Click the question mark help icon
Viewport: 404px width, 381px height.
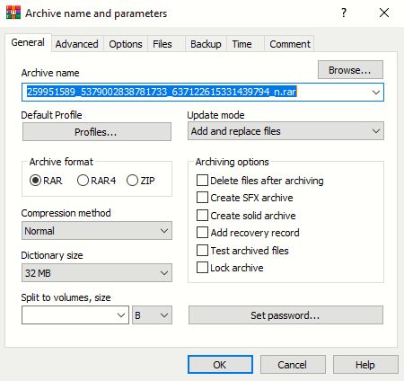pyautogui.click(x=344, y=13)
